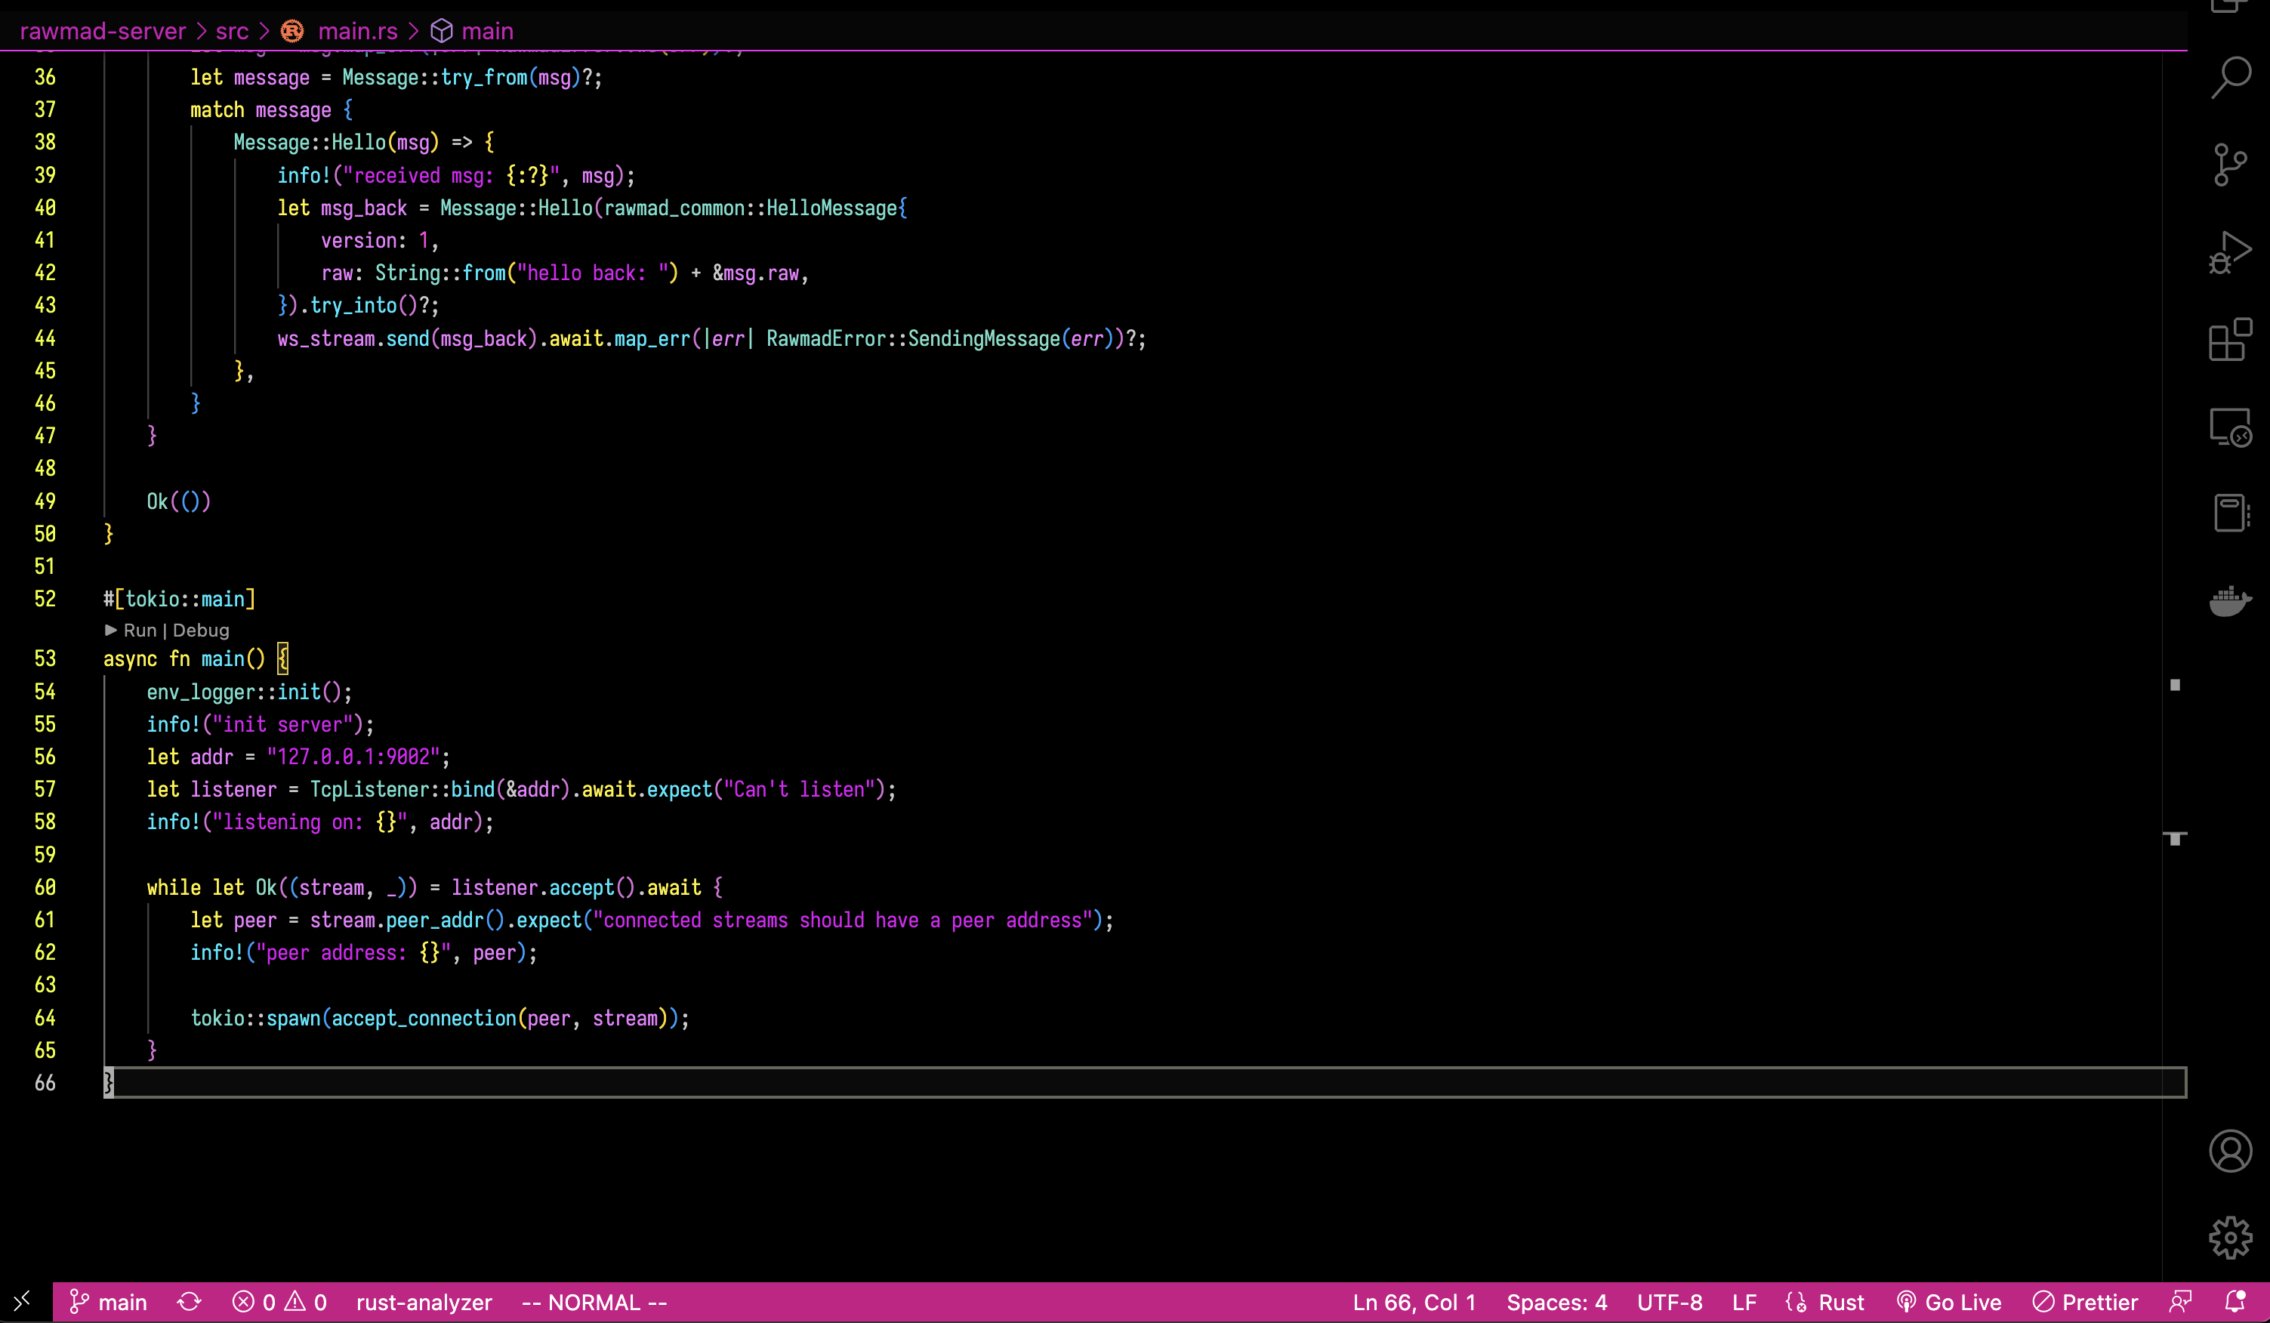
Task: Click the -- NORMAL -- vim mode indicator
Action: pyautogui.click(x=594, y=1303)
